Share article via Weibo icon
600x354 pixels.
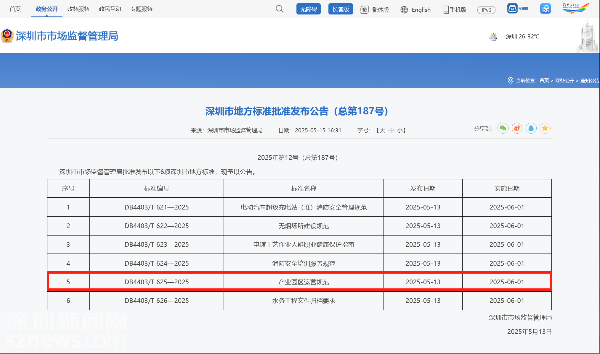[517, 128]
